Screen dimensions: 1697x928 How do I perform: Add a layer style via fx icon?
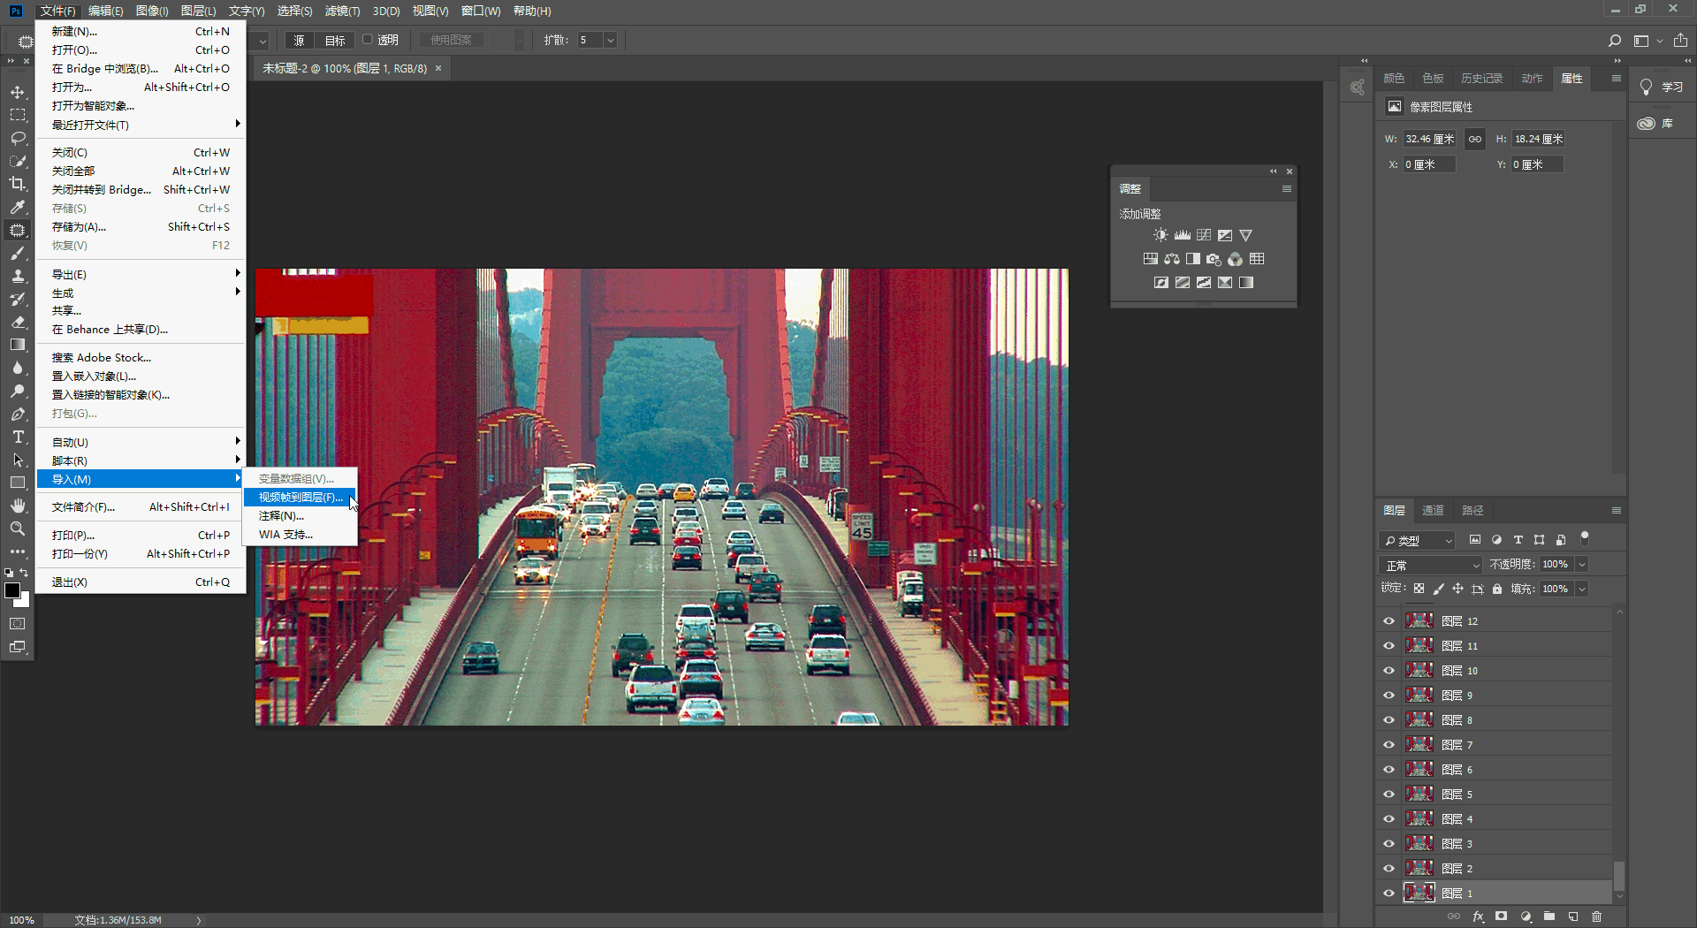click(1478, 917)
